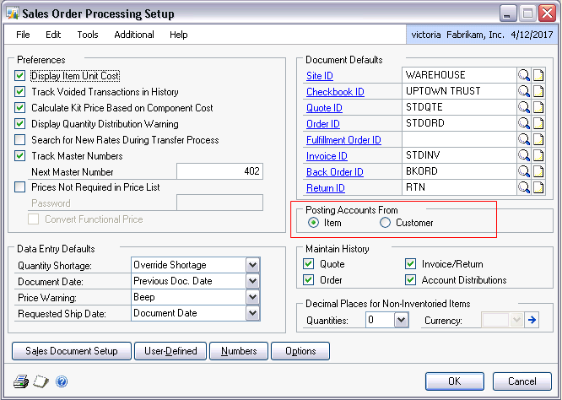Expand the Quantities decimal places dropdown
This screenshot has height=400, width=562.
coord(401,320)
